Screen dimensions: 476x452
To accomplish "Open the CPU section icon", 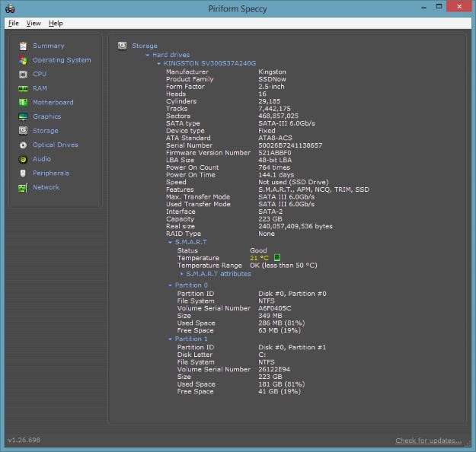I will click(23, 74).
